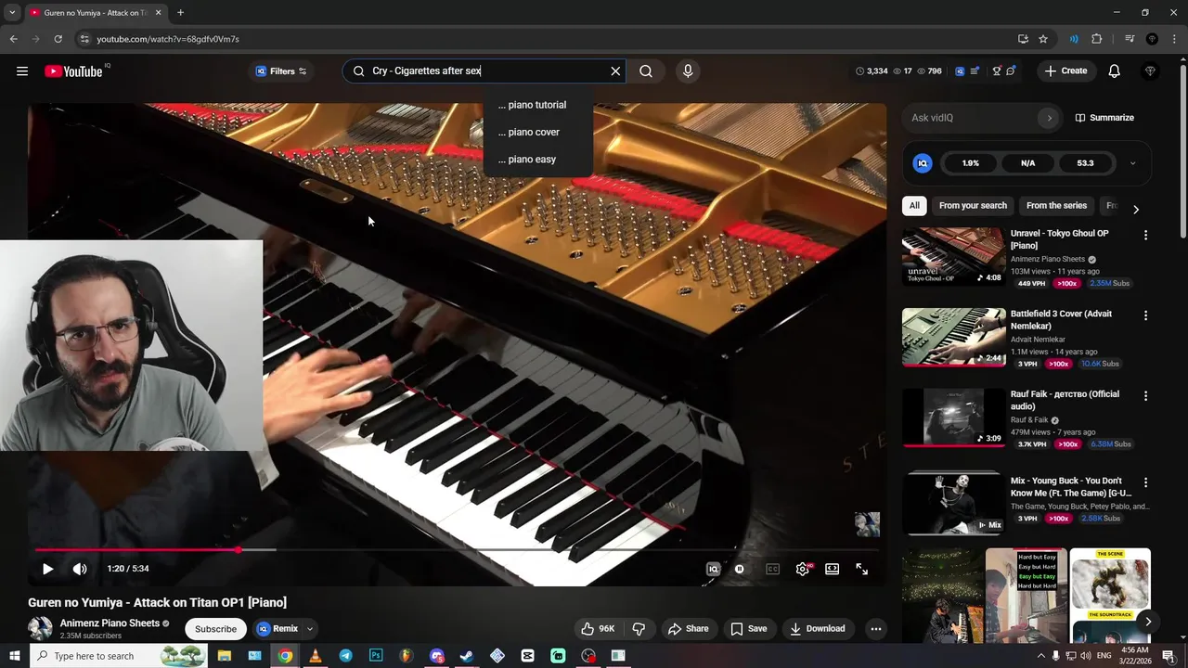The width and height of the screenshot is (1188, 668).
Task: Open the notifications bell
Action: pos(1115,71)
